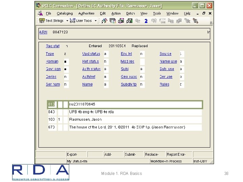Click the Geo subd label link

click(129, 77)
